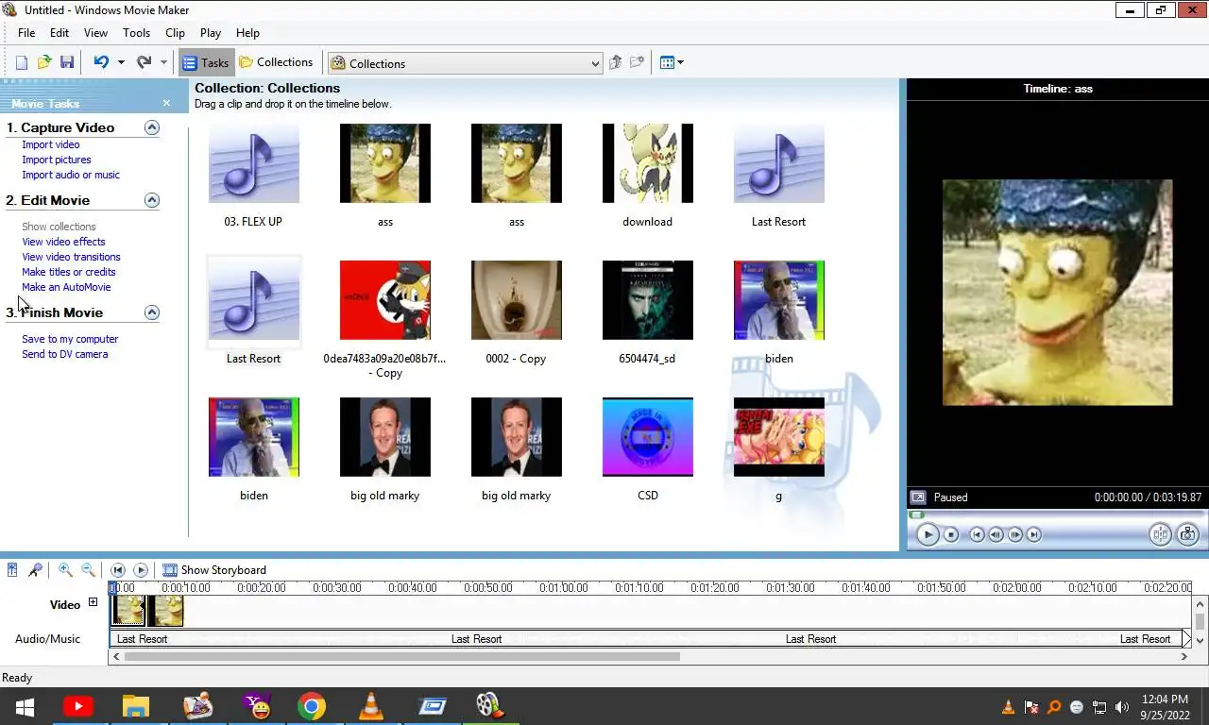Open the Help menu
1209x725 pixels.
(247, 32)
